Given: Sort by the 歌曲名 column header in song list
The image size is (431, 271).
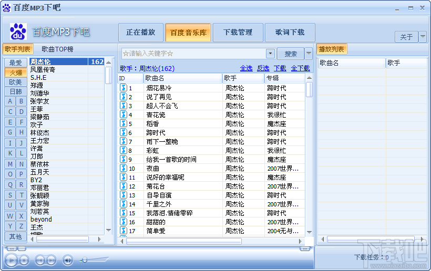Looking at the screenshot, I should tap(183, 78).
